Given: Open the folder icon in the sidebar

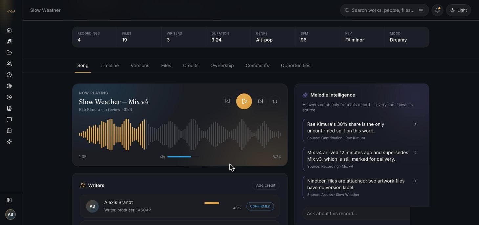Looking at the screenshot, I should 9,52.
